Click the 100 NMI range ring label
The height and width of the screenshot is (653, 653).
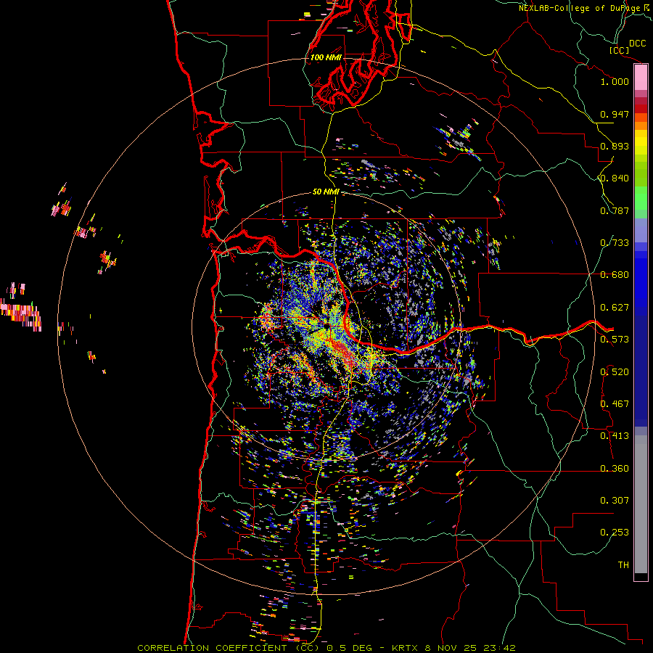pos(326,57)
